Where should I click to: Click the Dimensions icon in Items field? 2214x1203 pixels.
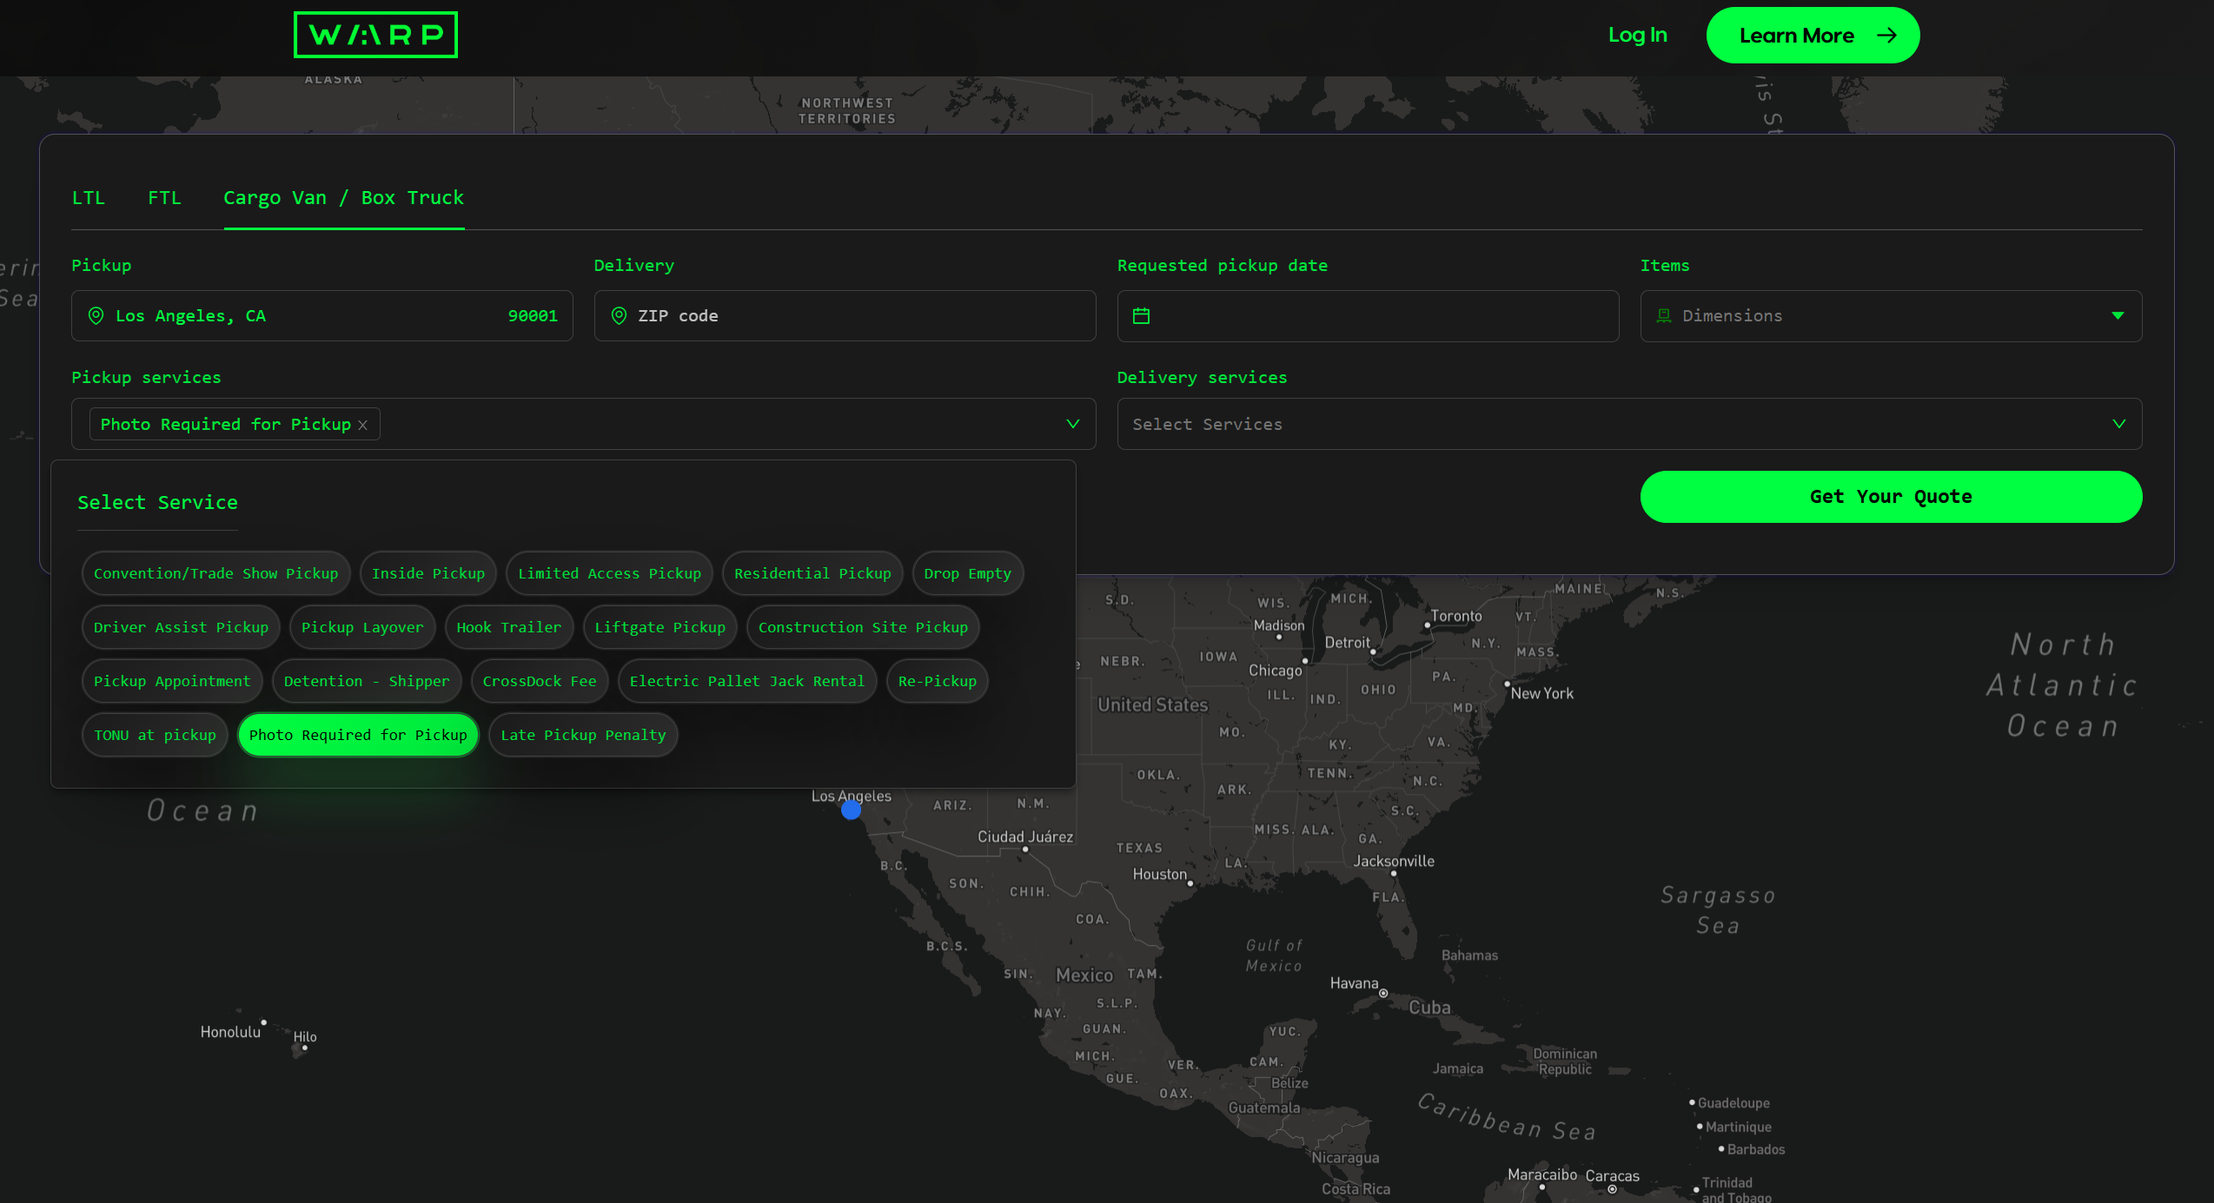[x=1663, y=316]
